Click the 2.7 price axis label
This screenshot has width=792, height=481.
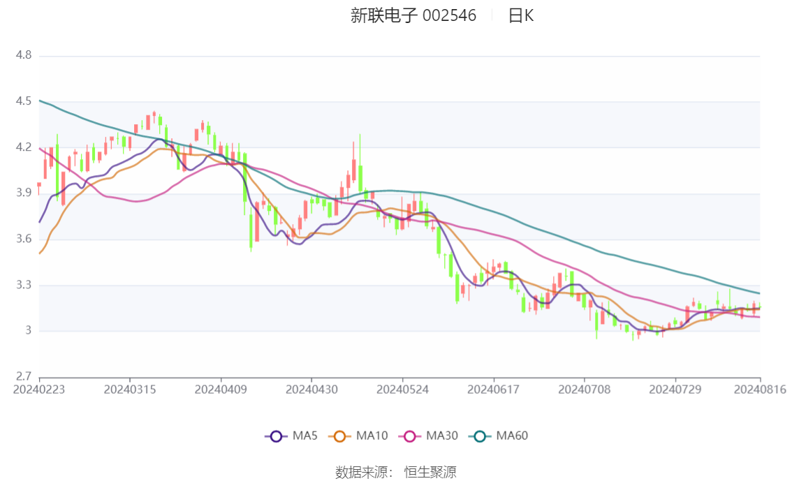pos(24,376)
